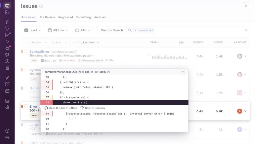Click the assignee avatar on first SyntaxError row

[x=239, y=56]
